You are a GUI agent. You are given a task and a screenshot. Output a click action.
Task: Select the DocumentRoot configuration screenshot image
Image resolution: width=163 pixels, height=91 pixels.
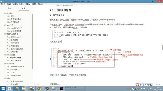[x=97, y=58]
